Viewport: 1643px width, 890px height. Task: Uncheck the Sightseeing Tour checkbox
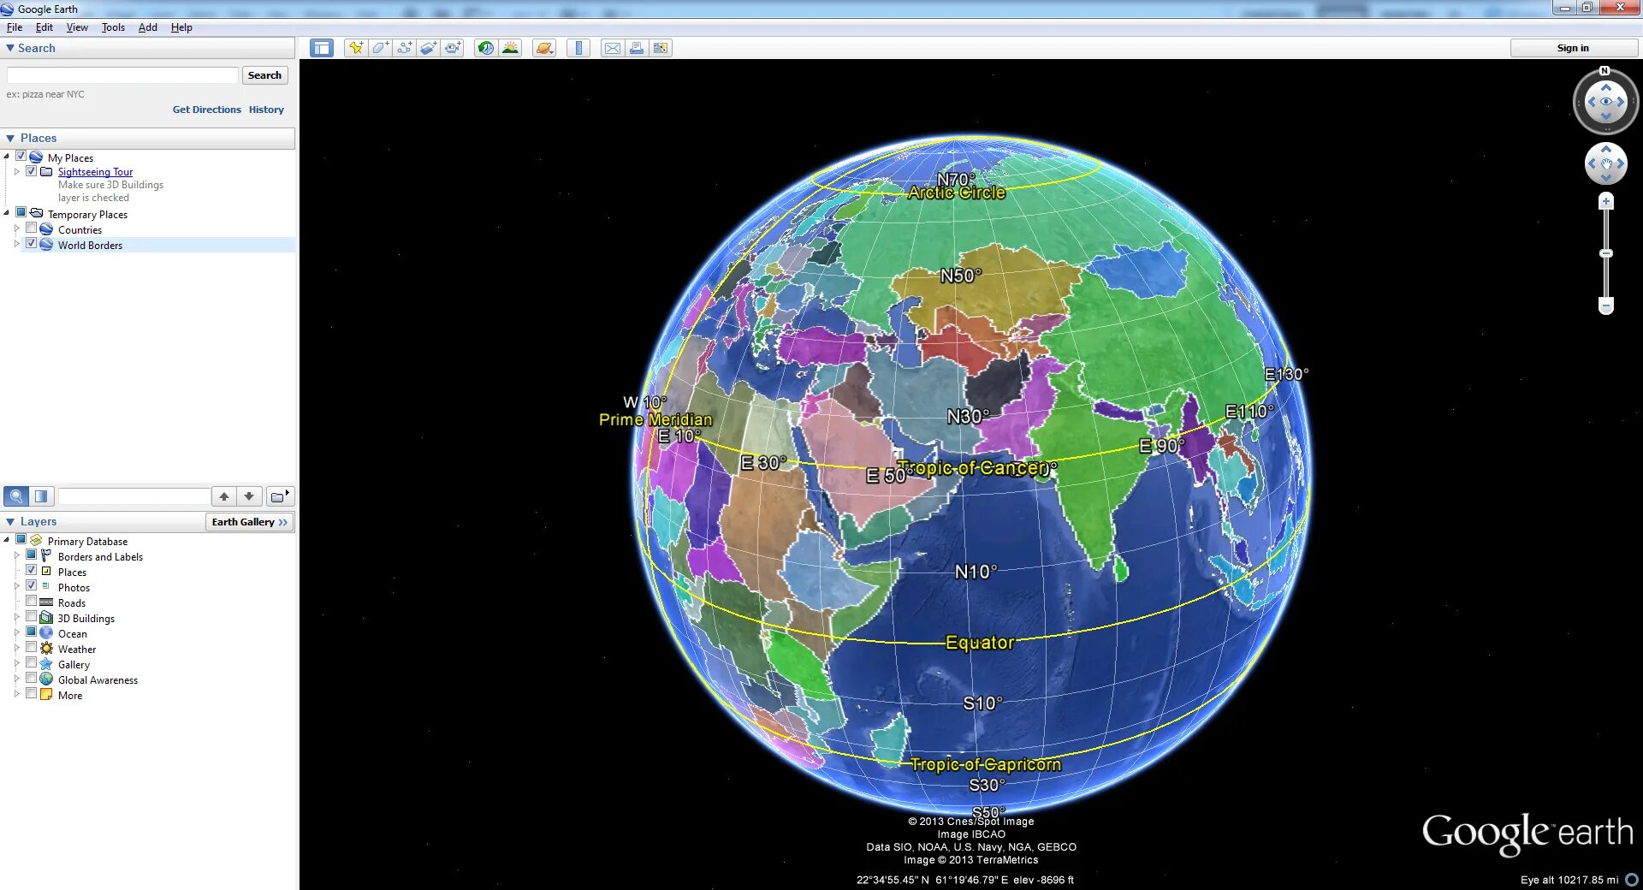(x=32, y=171)
